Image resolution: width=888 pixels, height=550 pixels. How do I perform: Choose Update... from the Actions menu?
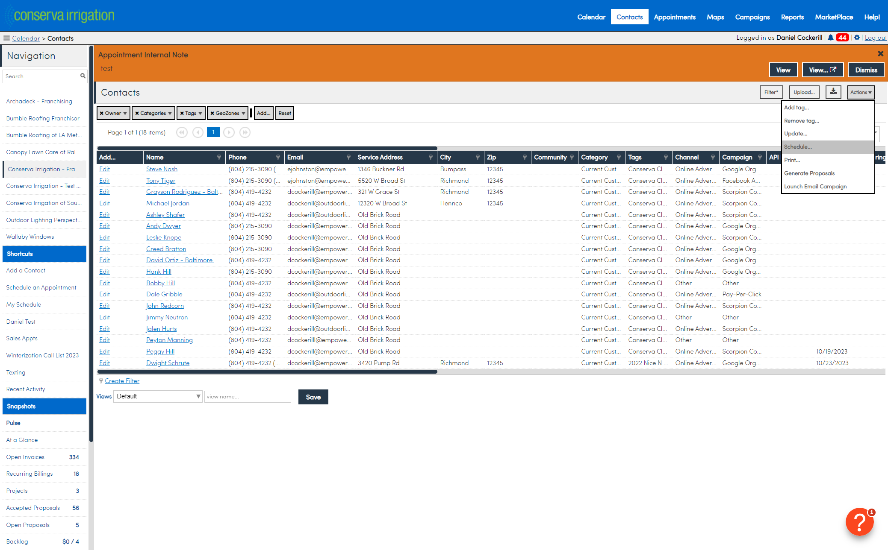pyautogui.click(x=828, y=134)
